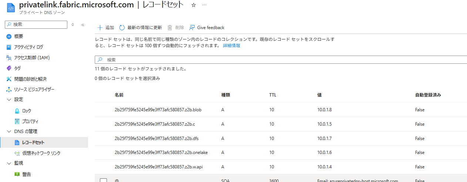The height and width of the screenshot is (182, 467).
Task: Tick the checkbox on the @ SOA row
Action: tap(104, 181)
